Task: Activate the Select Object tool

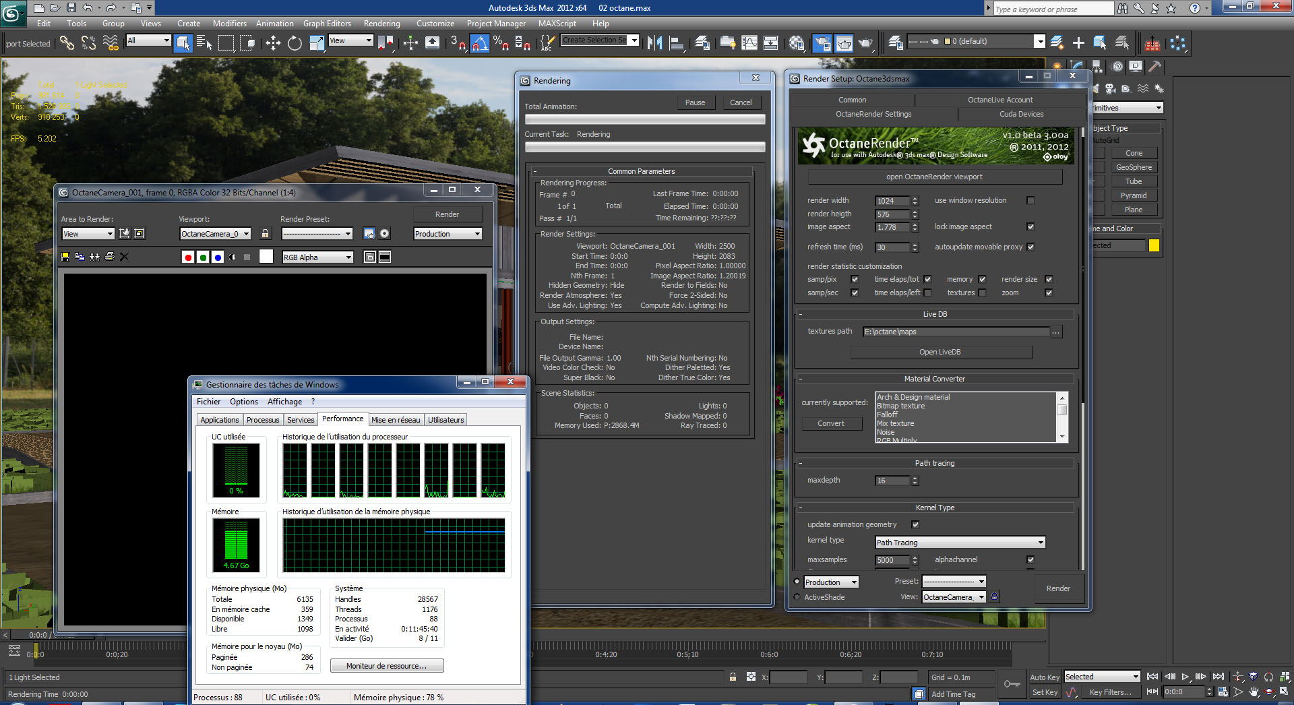Action: coord(183,43)
